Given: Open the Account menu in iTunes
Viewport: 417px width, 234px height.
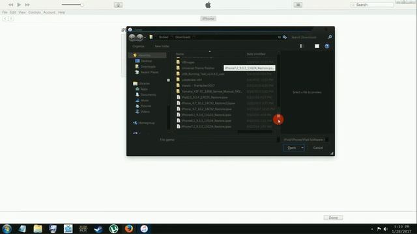Looking at the screenshot, I should coord(50,12).
